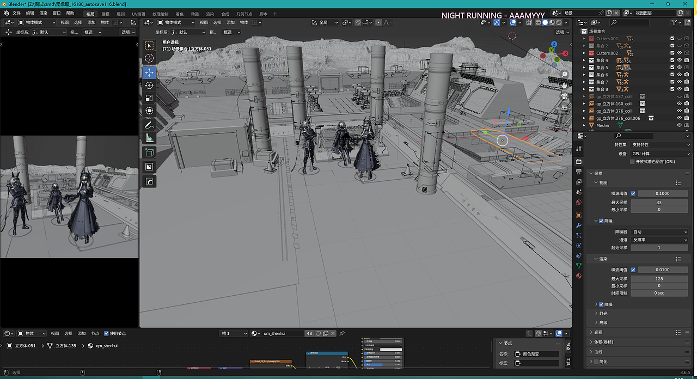Screen dimensions: 697x379
Task: Click viewport 最大采样 33 field
Action: [659, 203]
